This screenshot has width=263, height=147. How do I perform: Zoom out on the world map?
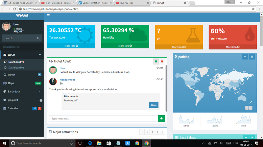(x=251, y=108)
